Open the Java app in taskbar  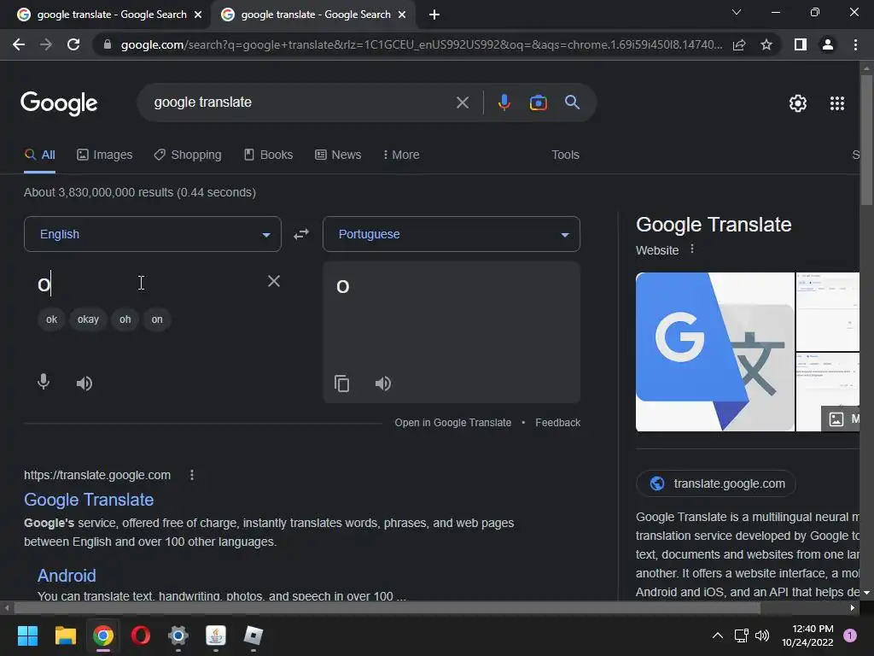[x=216, y=635]
